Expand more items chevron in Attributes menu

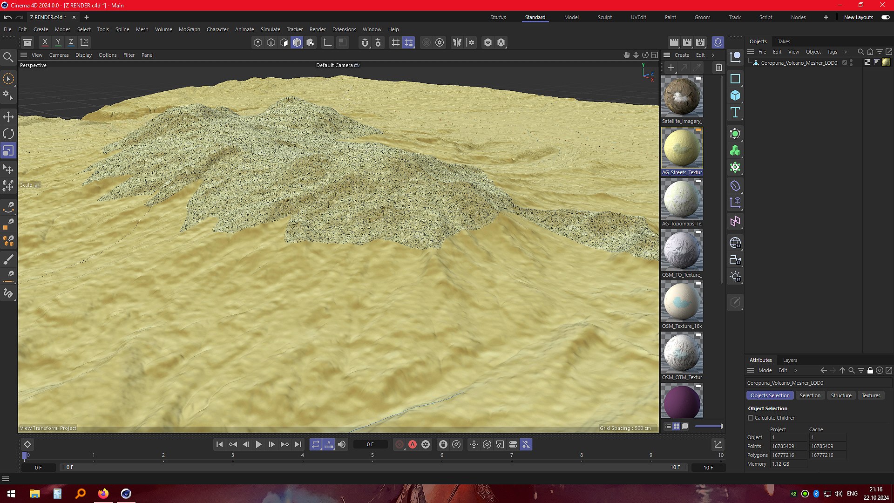tap(795, 370)
